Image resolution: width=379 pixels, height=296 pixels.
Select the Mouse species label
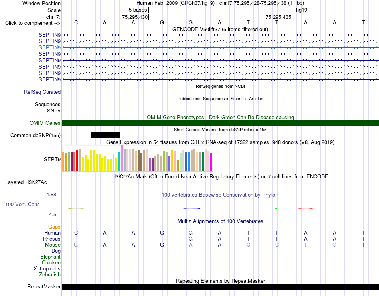[53, 245]
